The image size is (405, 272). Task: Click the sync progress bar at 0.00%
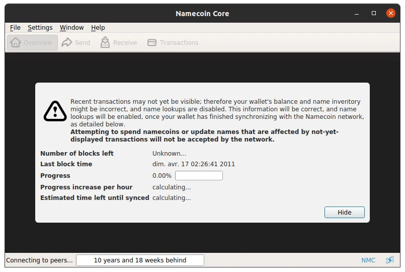[199, 176]
